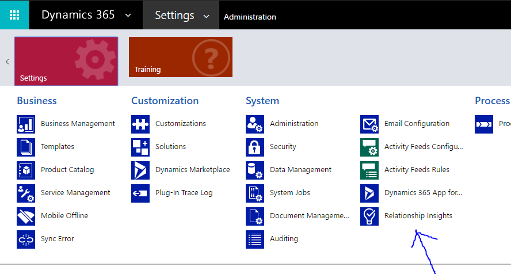This screenshot has width=511, height=274.
Task: Click the Processes arrow icon
Action: 484,124
